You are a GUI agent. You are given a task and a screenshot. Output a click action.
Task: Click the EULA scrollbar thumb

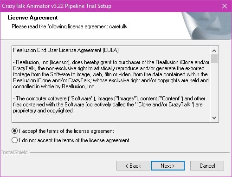pyautogui.click(x=214, y=59)
